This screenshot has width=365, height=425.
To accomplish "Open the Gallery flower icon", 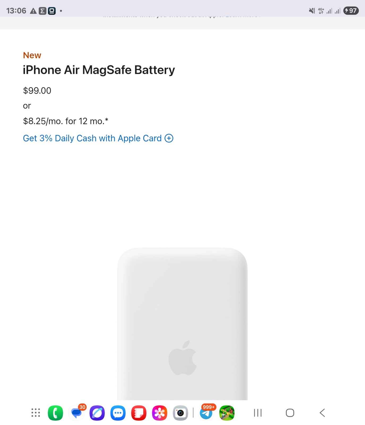I will coord(160,413).
